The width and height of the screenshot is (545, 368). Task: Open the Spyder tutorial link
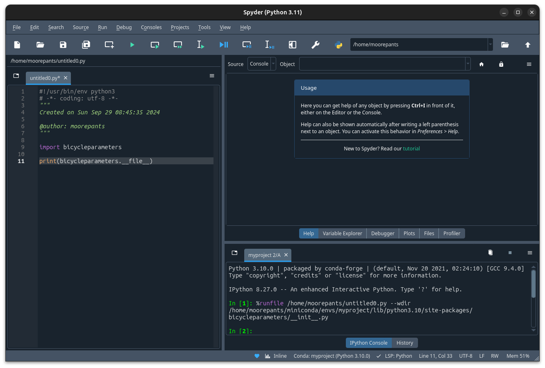(x=411, y=149)
